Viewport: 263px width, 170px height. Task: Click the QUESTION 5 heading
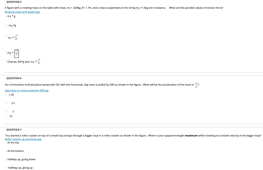[x=14, y=2]
